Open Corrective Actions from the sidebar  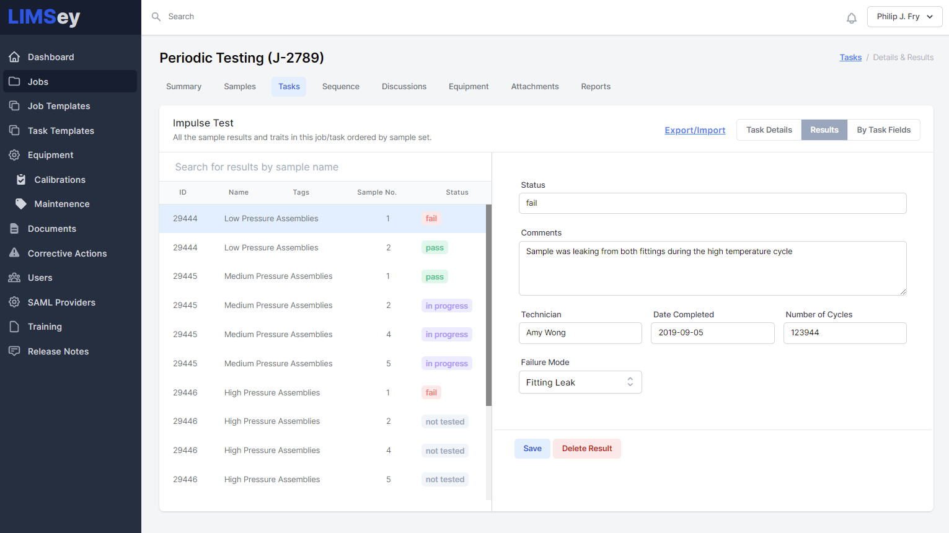coord(14,253)
